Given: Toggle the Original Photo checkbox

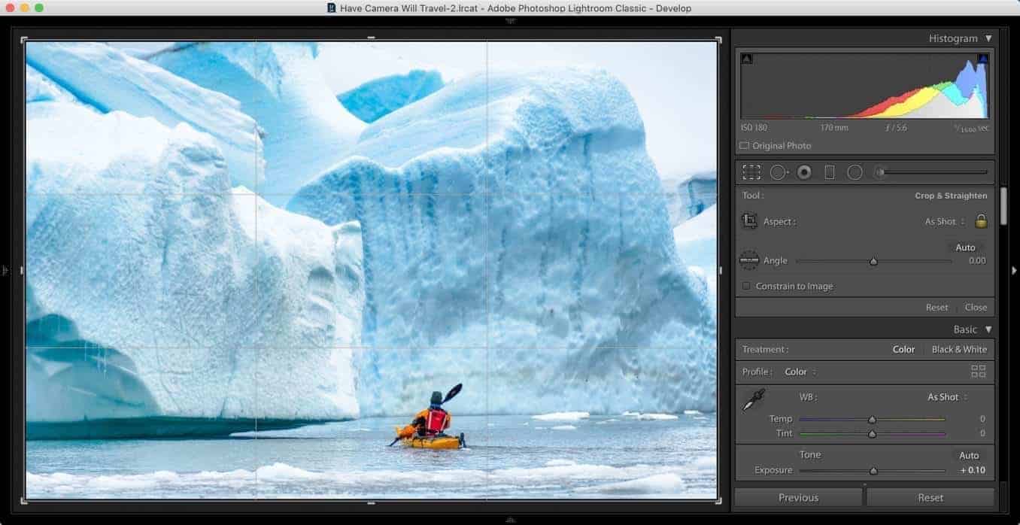Looking at the screenshot, I should coord(744,146).
